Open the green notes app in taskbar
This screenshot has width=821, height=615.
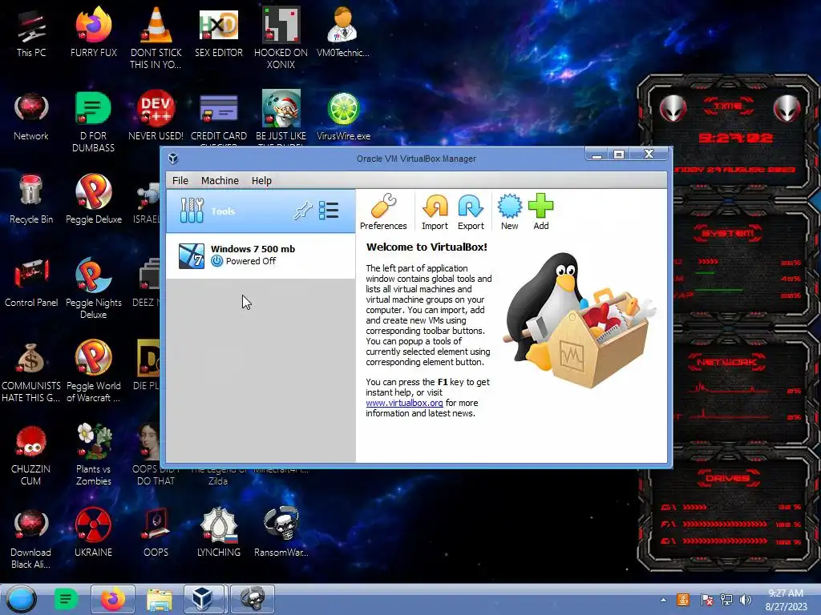tap(66, 599)
